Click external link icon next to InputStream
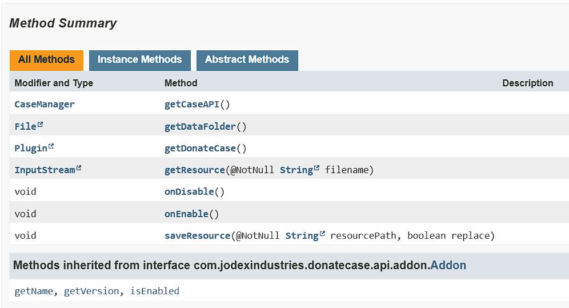The height and width of the screenshot is (308, 569). pos(79,169)
